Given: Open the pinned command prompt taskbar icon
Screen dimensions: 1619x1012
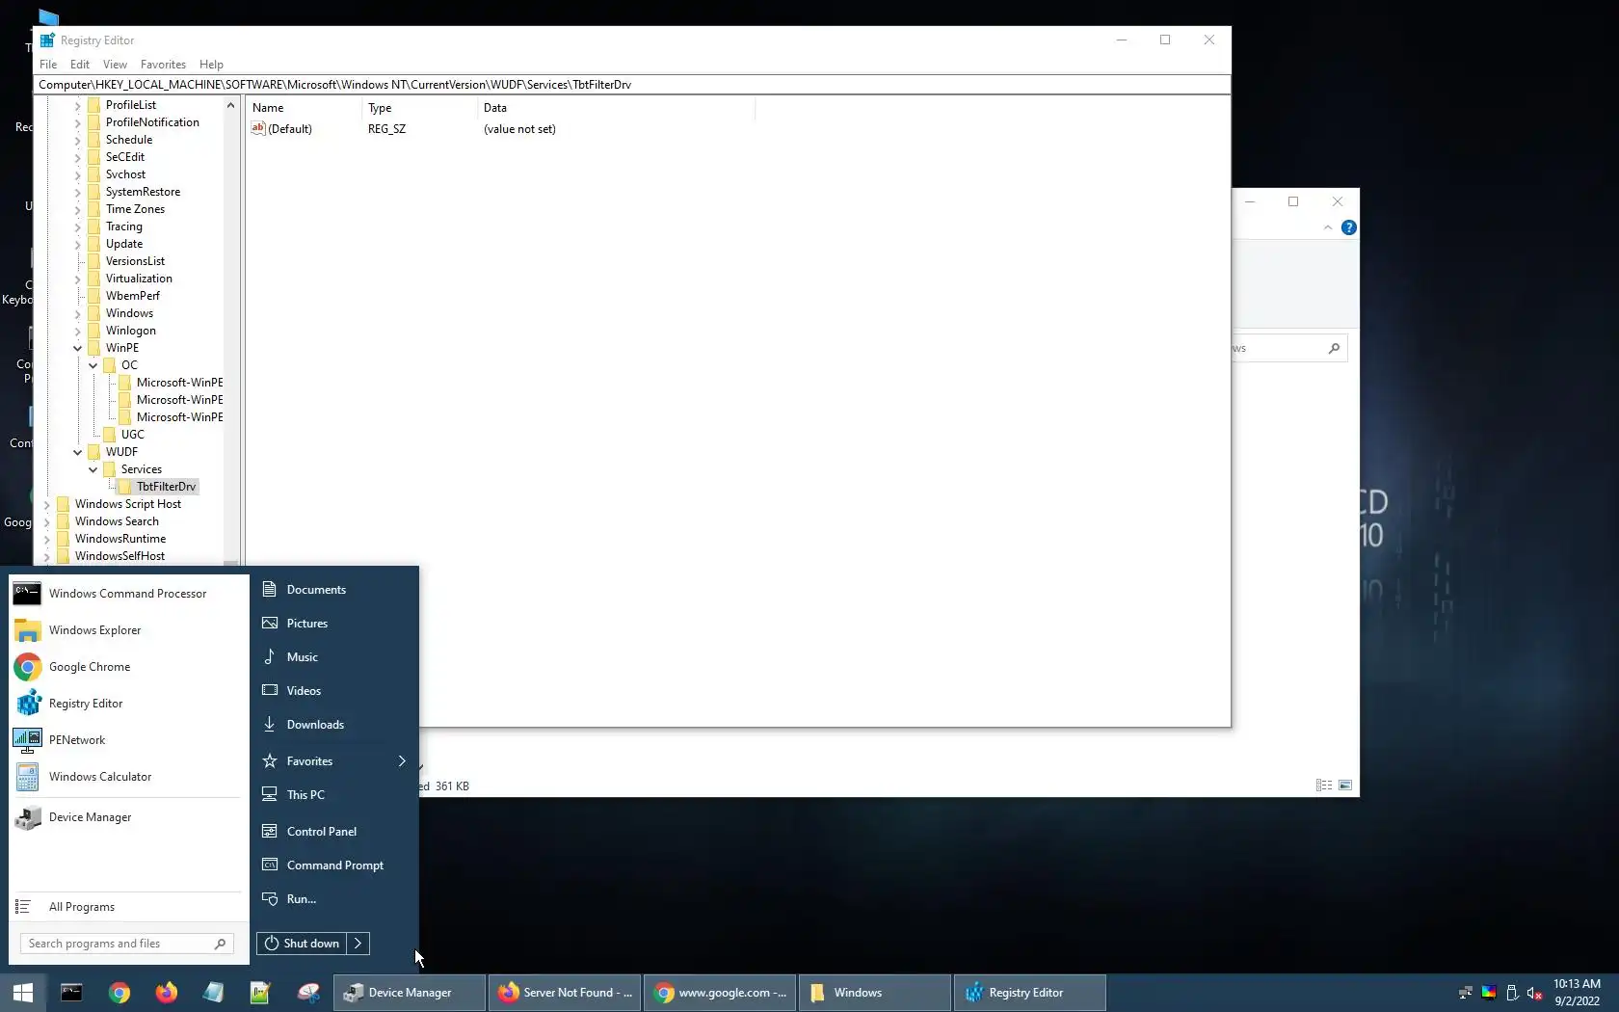Looking at the screenshot, I should 71,993.
